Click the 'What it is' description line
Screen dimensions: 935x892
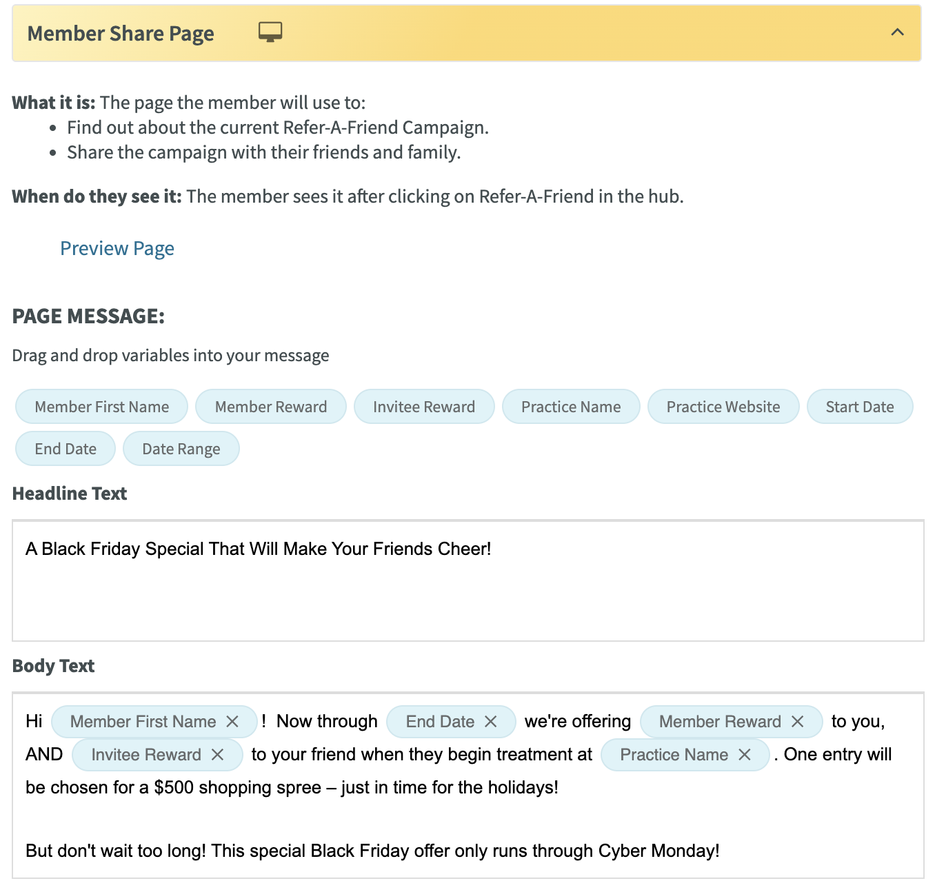click(189, 103)
